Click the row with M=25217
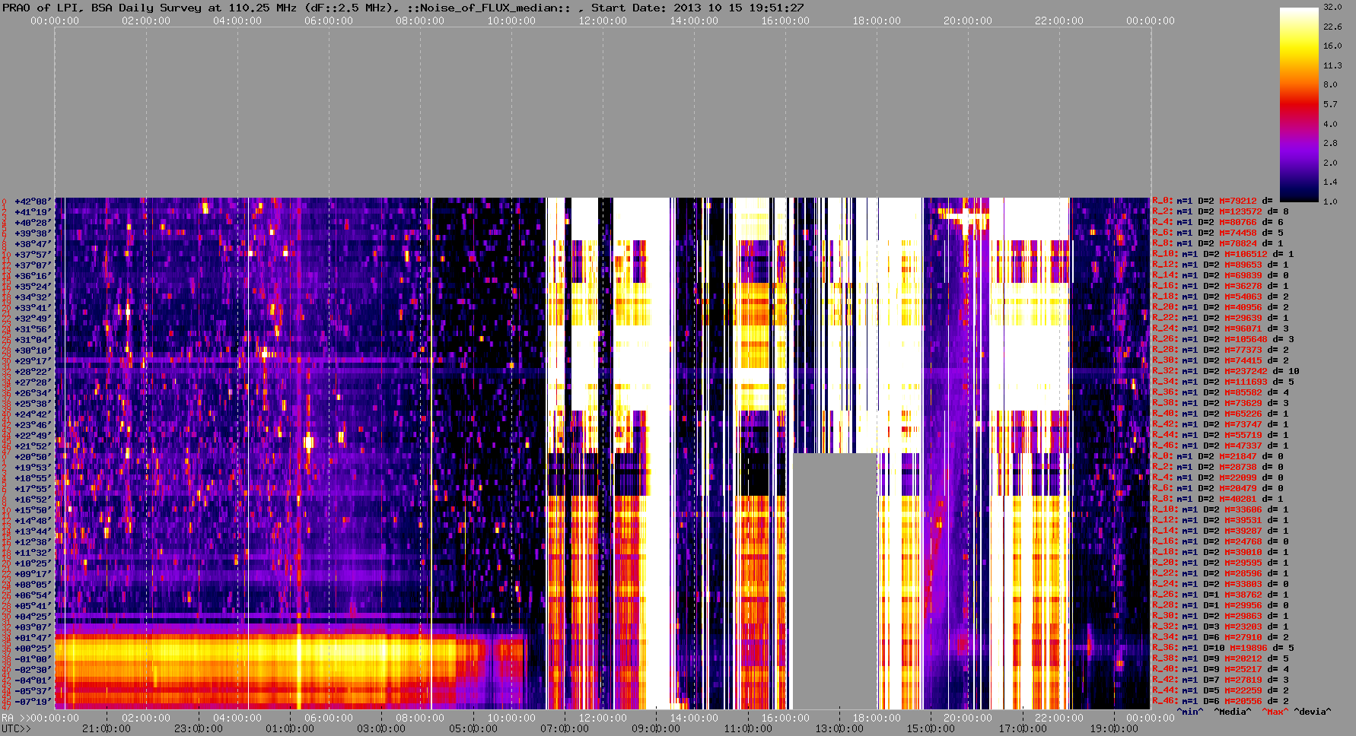The image size is (1356, 736). click(x=1221, y=670)
